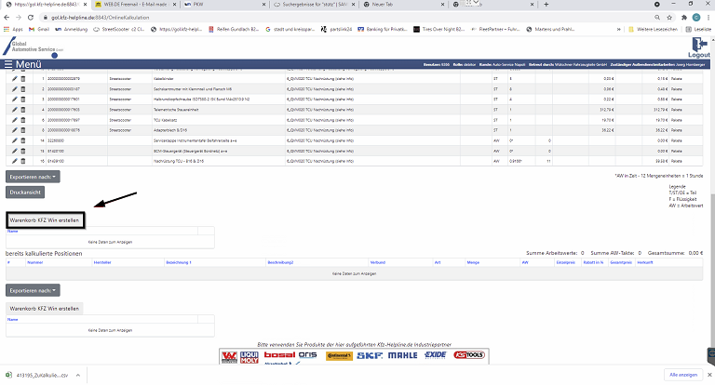Edit the Halbrundkopfschraube row pencil icon

pos(15,100)
